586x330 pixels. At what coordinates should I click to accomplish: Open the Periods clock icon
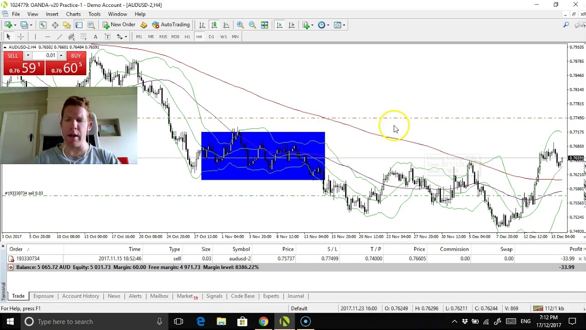coord(321,25)
